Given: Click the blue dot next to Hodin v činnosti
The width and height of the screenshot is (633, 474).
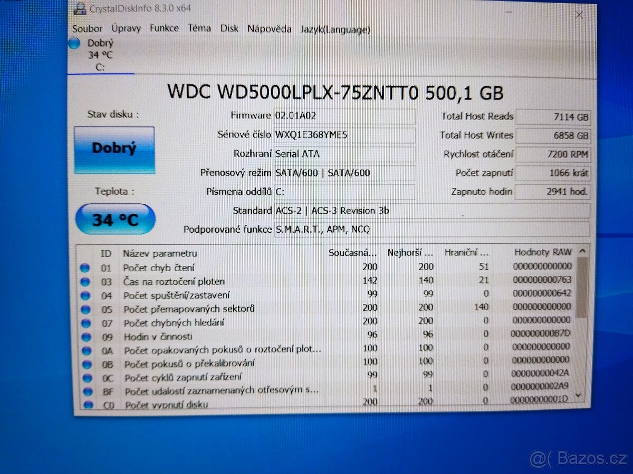Looking at the screenshot, I should [85, 337].
